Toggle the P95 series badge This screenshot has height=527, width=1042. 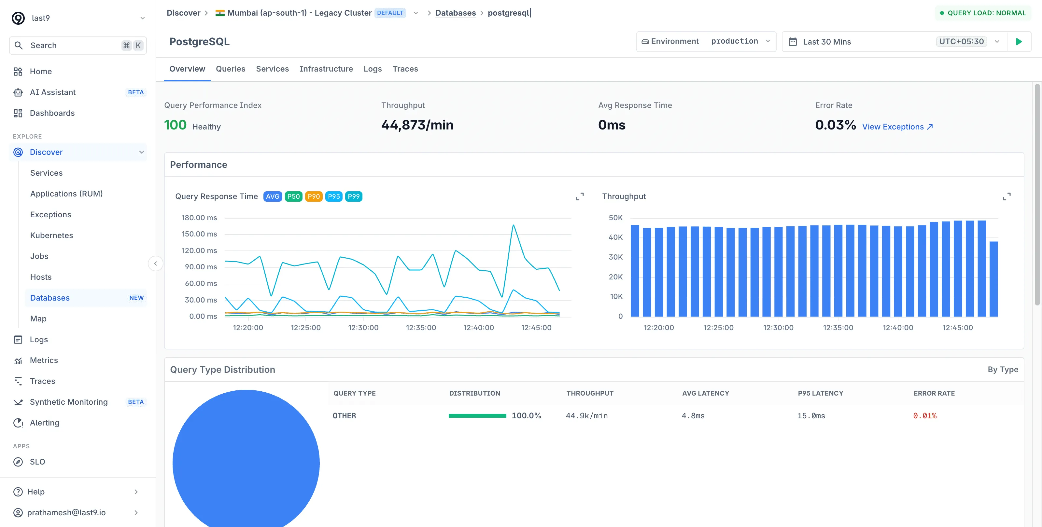[334, 196]
